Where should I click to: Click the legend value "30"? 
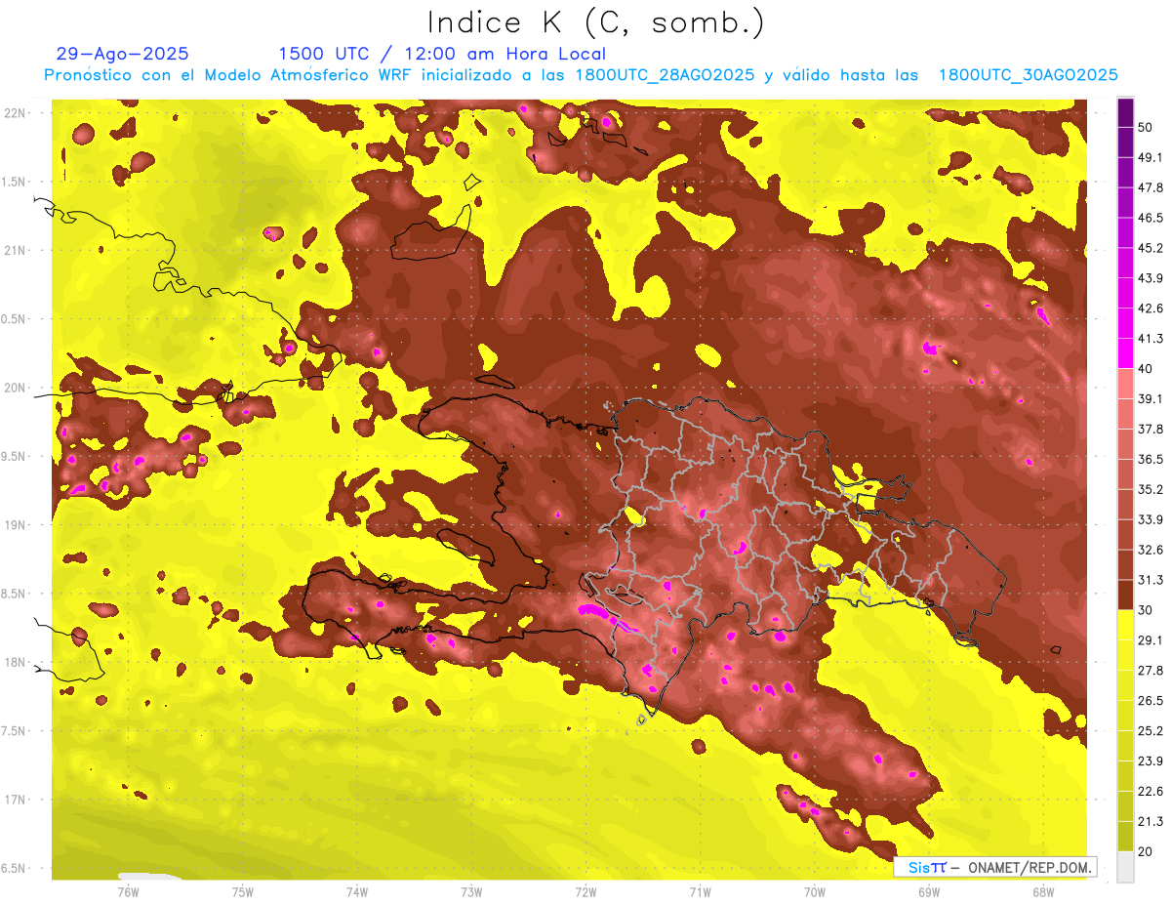pyautogui.click(x=1147, y=609)
